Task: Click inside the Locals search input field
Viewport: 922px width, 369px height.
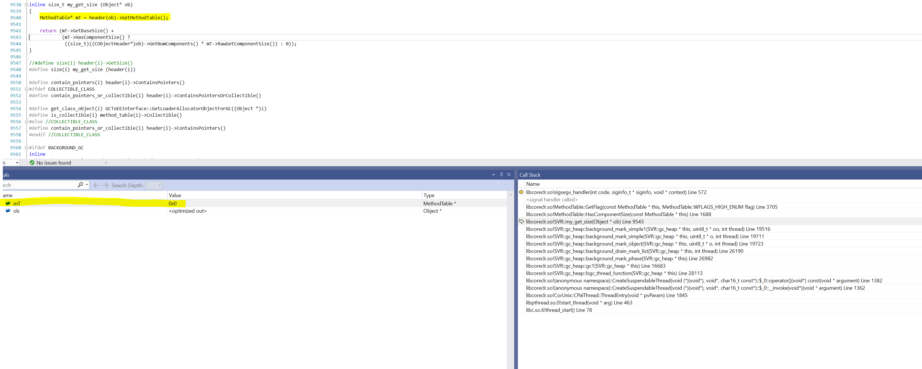Action: pos(39,185)
